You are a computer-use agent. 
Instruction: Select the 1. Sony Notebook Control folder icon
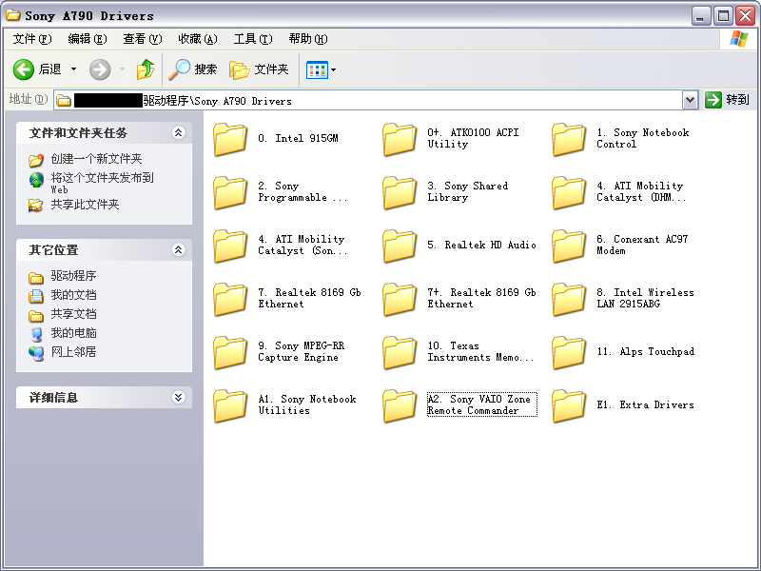[x=569, y=139]
